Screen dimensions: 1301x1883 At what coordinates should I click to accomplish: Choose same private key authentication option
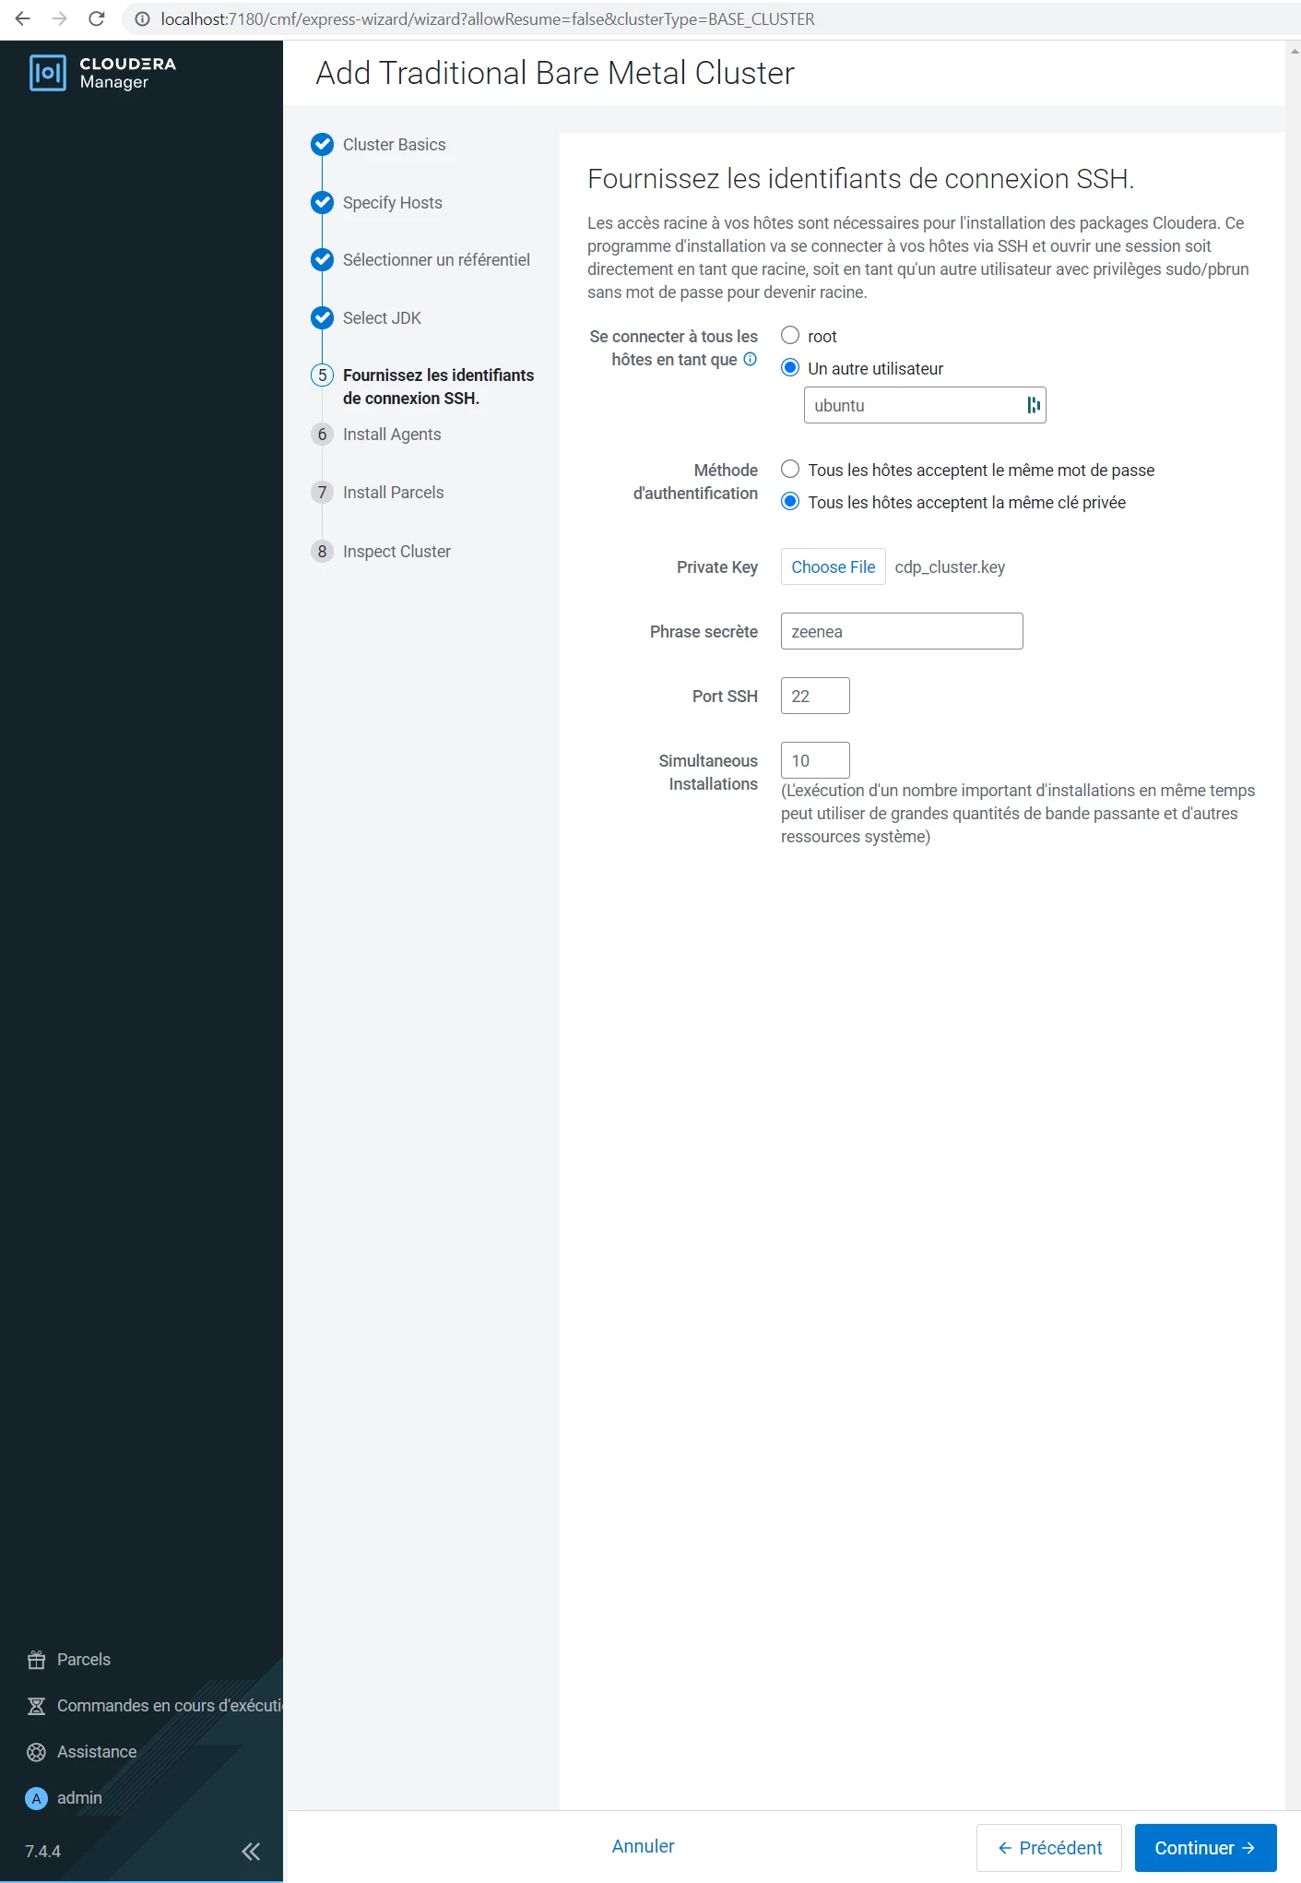(790, 501)
